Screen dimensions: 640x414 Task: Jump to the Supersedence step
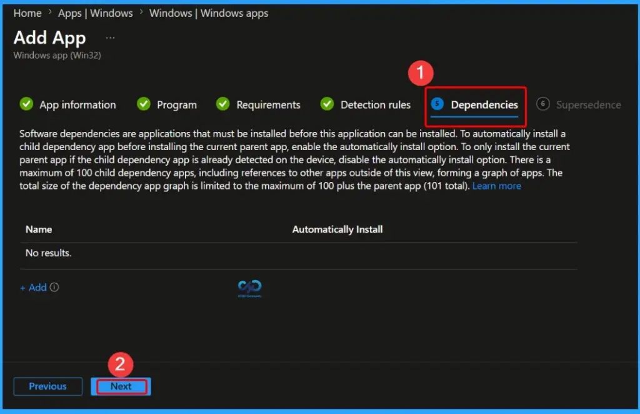[588, 105]
